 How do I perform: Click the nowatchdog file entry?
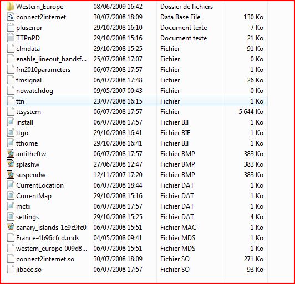(x=135, y=91)
